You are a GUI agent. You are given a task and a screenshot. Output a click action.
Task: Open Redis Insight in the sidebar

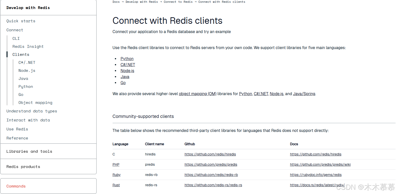[x=28, y=47]
